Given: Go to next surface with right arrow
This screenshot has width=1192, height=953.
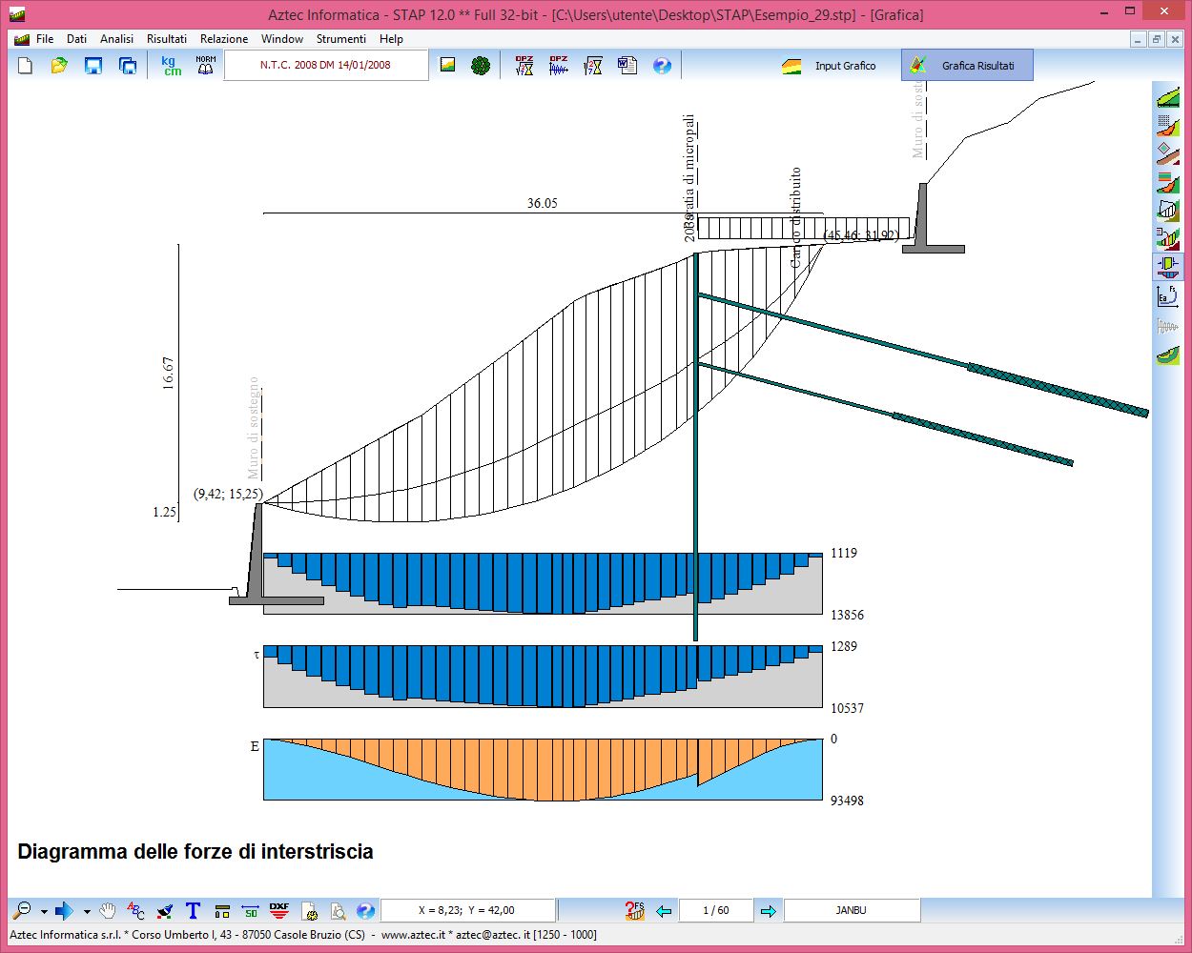Looking at the screenshot, I should tap(768, 911).
